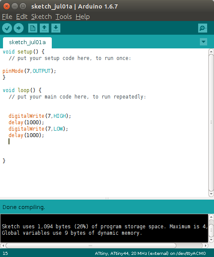The image size is (214, 257).
Task: Click the main code comment line
Action: [77, 97]
